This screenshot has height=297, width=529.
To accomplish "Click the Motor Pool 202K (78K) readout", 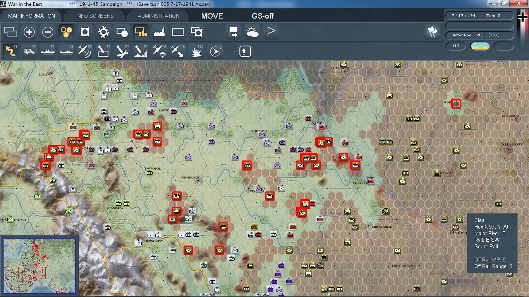I will (x=480, y=35).
